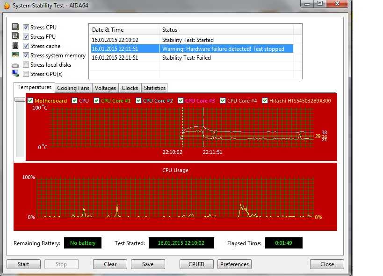Image resolution: width=383 pixels, height=276 pixels.
Task: Open the Preferences dialog
Action: [234, 264]
